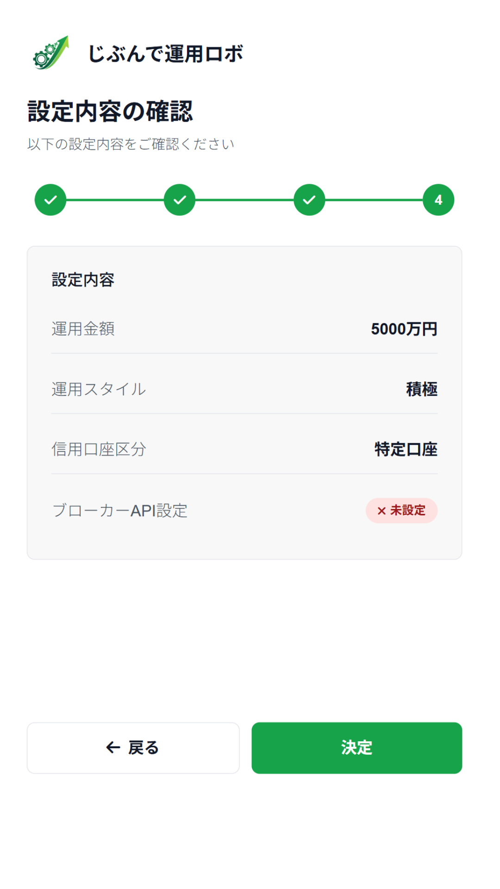Click the X icon in 未設定 badge
This screenshot has height=889, width=500.
tap(381, 511)
